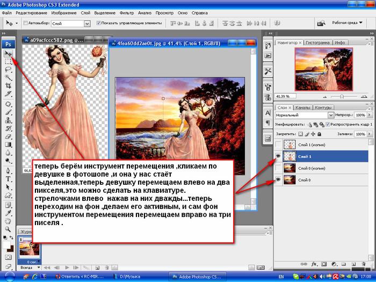Open the Layers panel options menu
Viewport: 376px width, 282px height.
click(371, 108)
